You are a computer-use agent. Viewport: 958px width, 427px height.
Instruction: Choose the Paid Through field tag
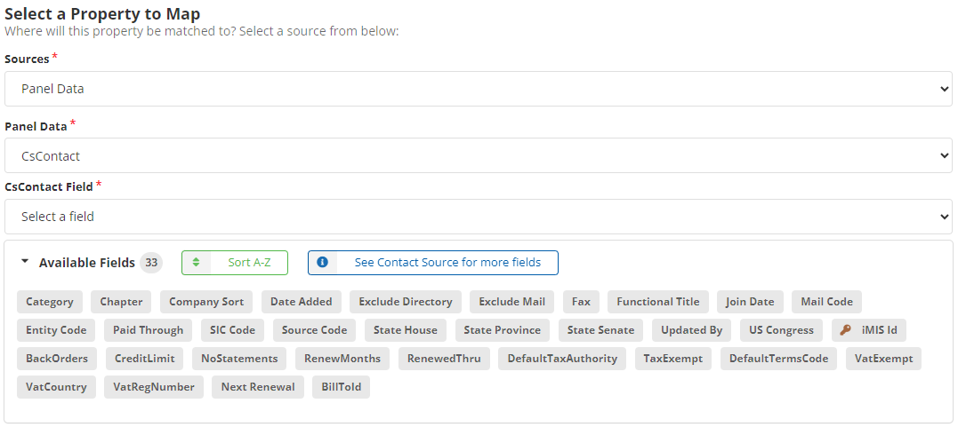(x=148, y=330)
